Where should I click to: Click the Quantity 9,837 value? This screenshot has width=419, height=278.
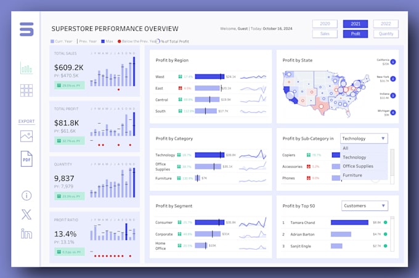64,178
